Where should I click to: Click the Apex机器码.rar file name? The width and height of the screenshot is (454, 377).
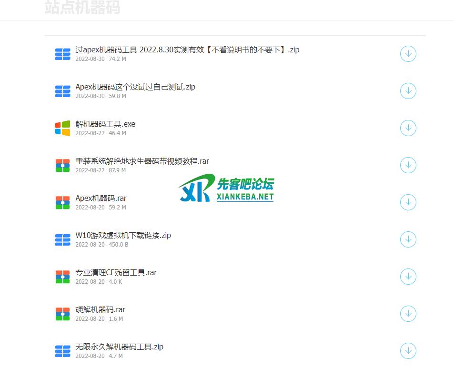click(x=101, y=198)
